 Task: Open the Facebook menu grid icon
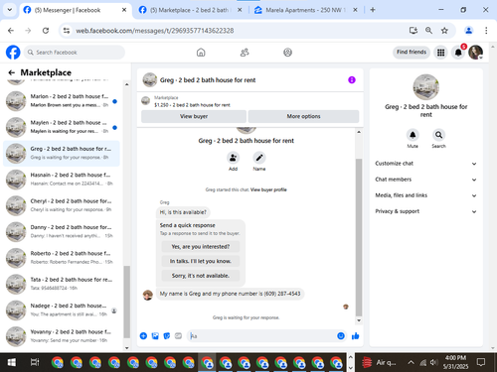coord(440,53)
